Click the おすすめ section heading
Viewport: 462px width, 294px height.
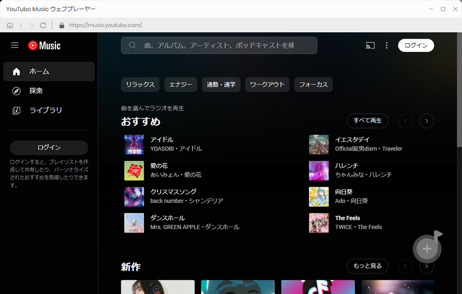[x=140, y=122]
